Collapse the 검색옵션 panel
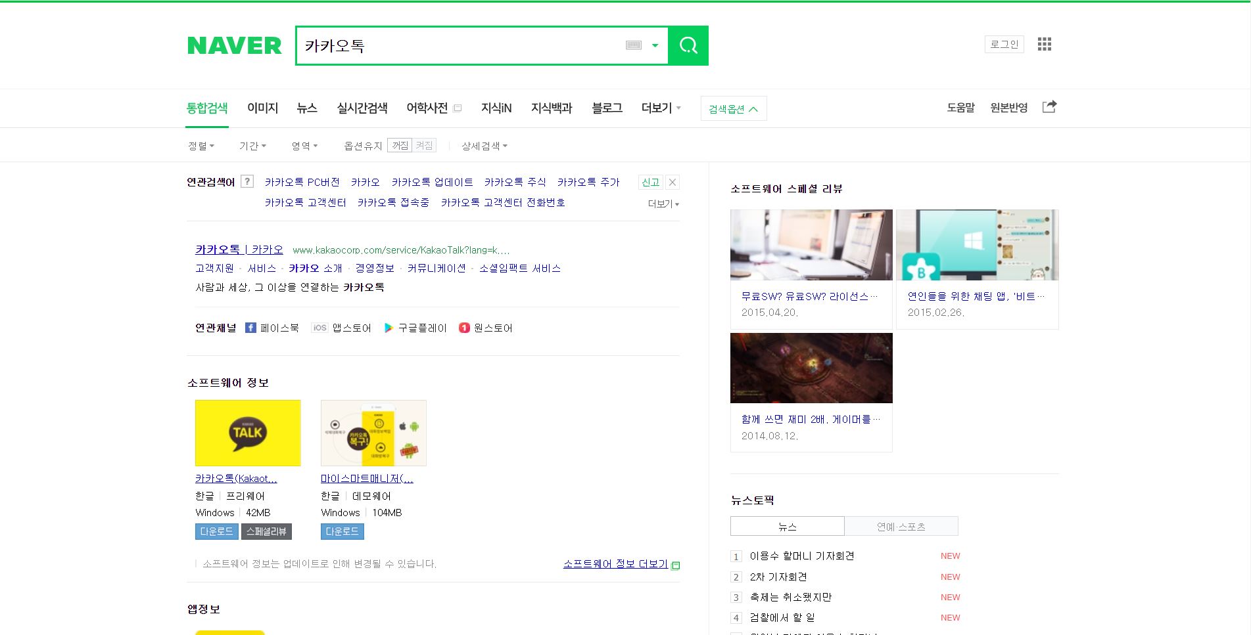Screen dimensions: 1251x635 [734, 108]
